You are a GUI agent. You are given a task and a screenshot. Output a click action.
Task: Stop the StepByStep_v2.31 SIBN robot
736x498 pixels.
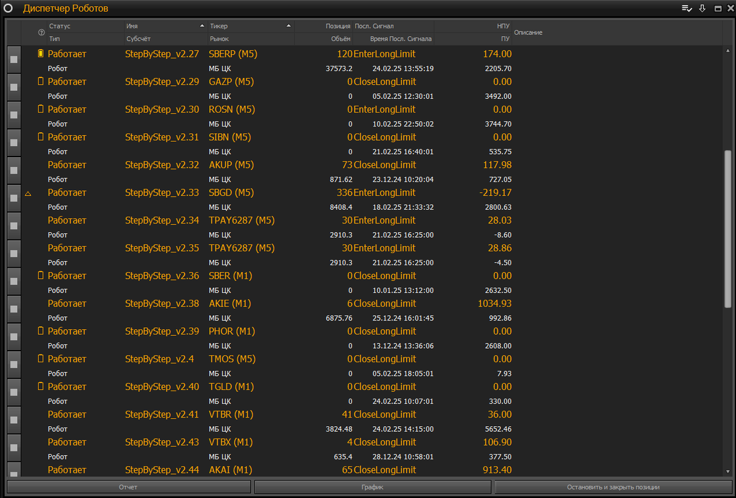click(x=13, y=142)
